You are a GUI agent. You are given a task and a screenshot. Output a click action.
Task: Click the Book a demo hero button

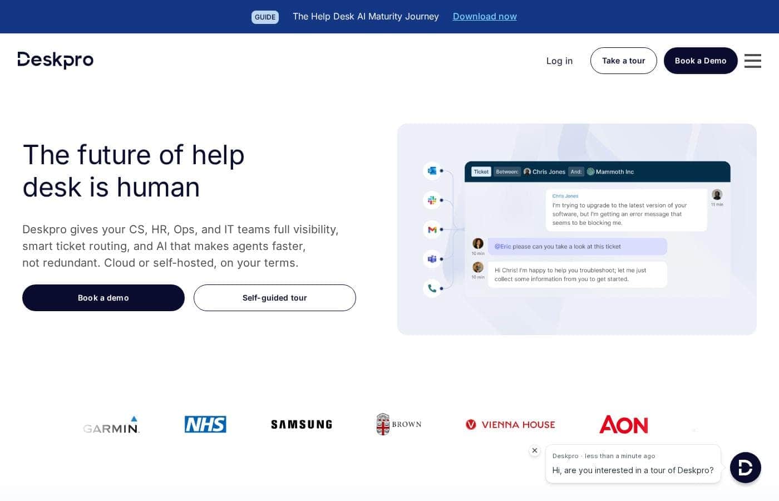pyautogui.click(x=103, y=298)
